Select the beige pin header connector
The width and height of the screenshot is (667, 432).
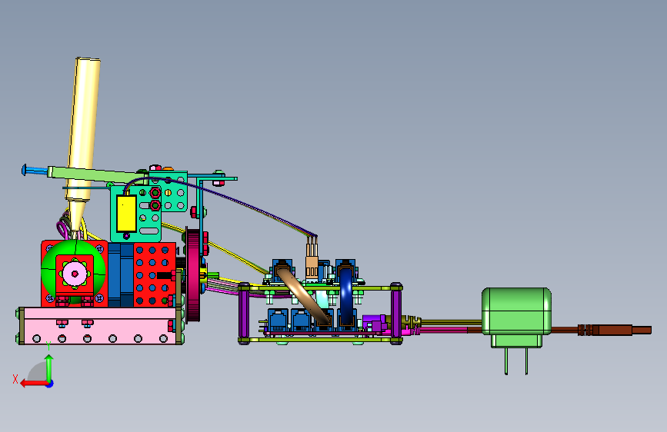click(x=312, y=268)
